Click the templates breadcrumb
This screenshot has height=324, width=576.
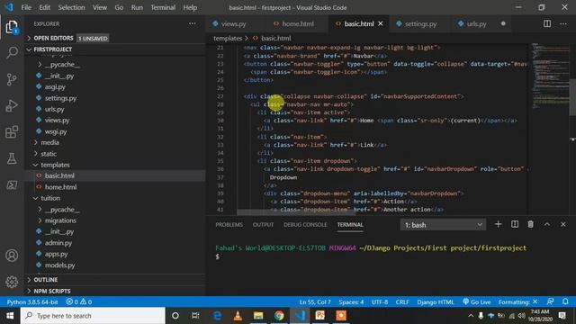tap(228, 38)
